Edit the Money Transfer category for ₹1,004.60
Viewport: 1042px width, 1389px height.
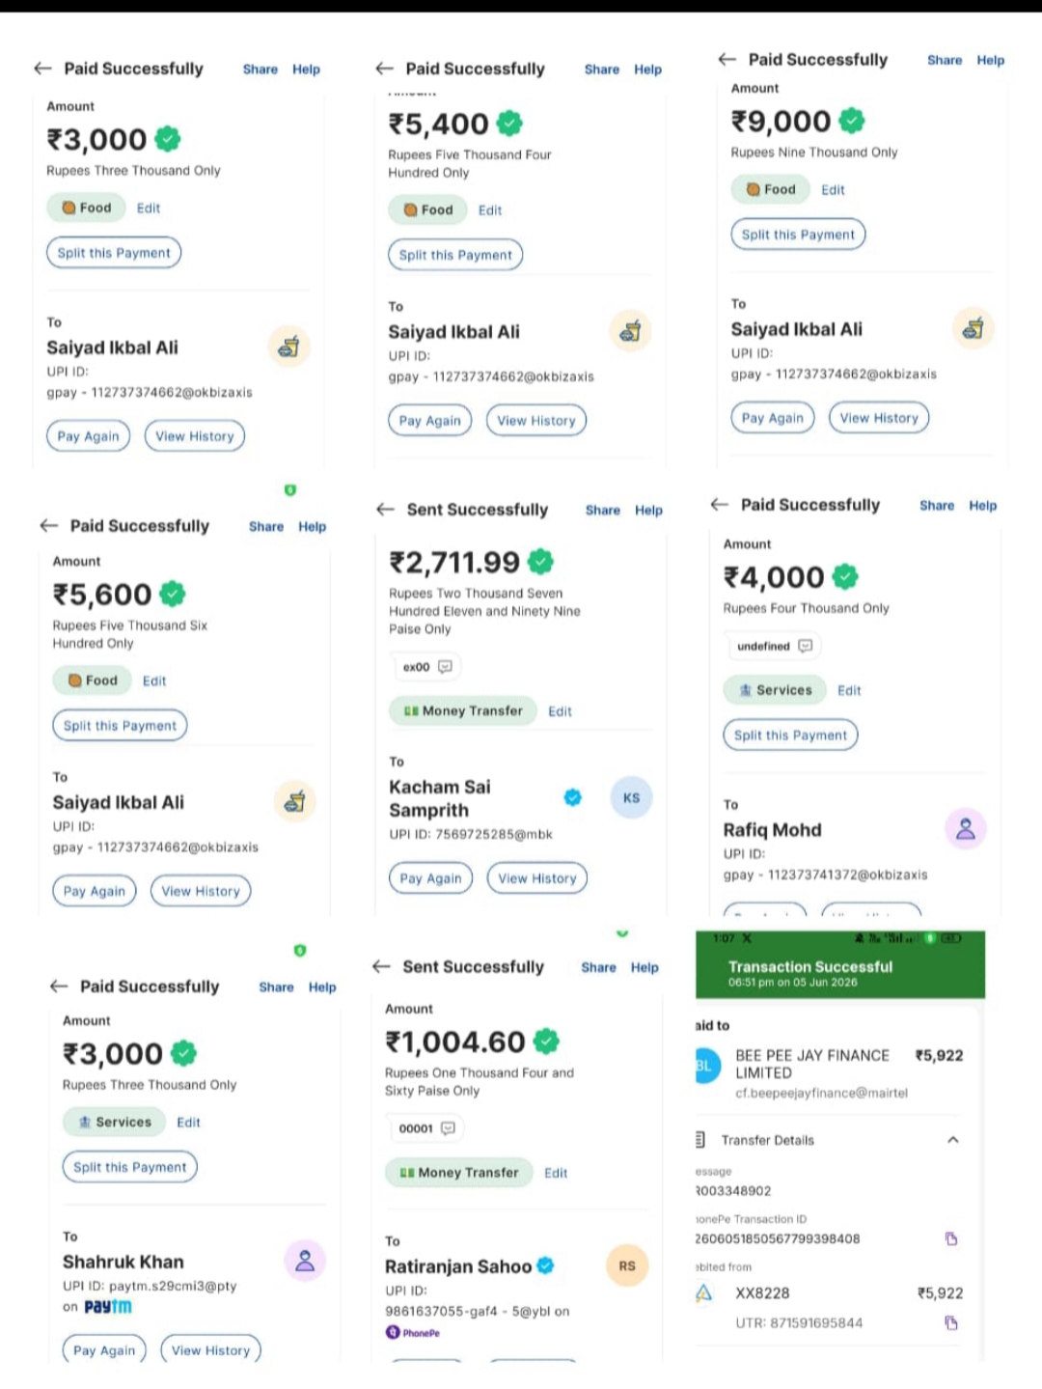coord(556,1173)
